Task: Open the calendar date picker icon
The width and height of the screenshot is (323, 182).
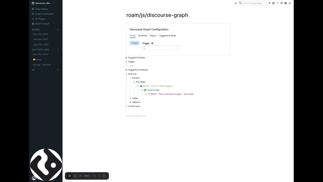Action: pyautogui.click(x=273, y=3)
